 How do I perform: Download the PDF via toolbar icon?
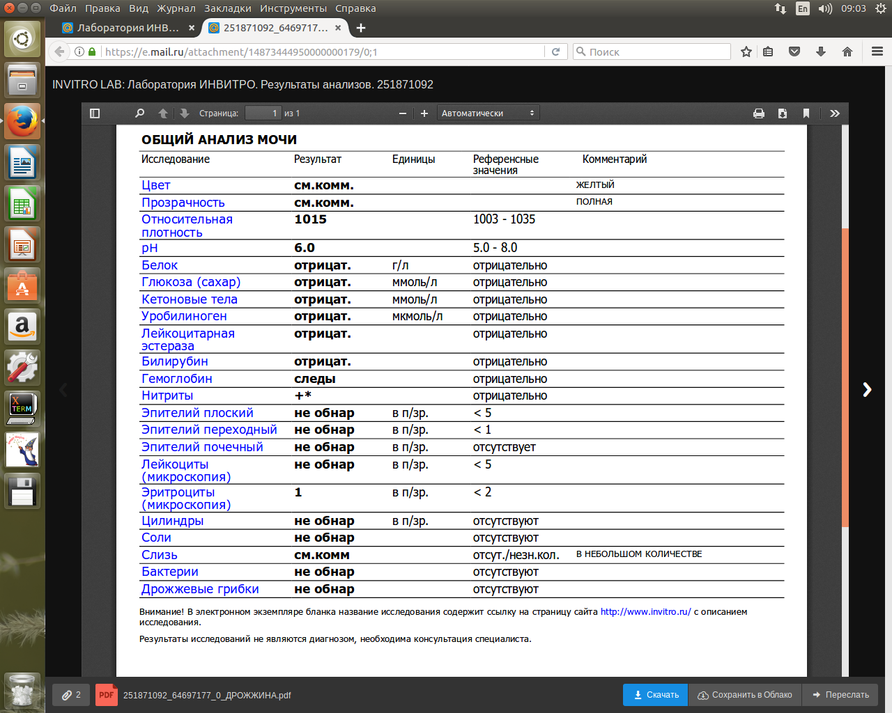coord(783,113)
